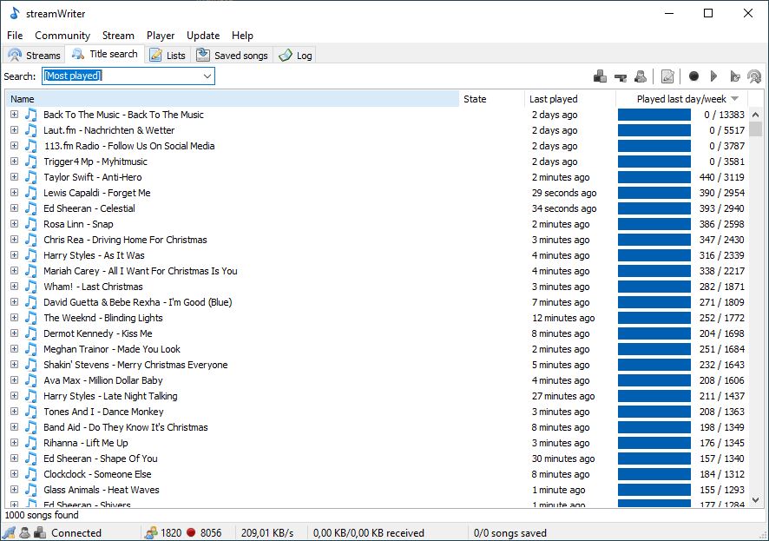
Task: Open the Community menu
Action: [x=62, y=36]
